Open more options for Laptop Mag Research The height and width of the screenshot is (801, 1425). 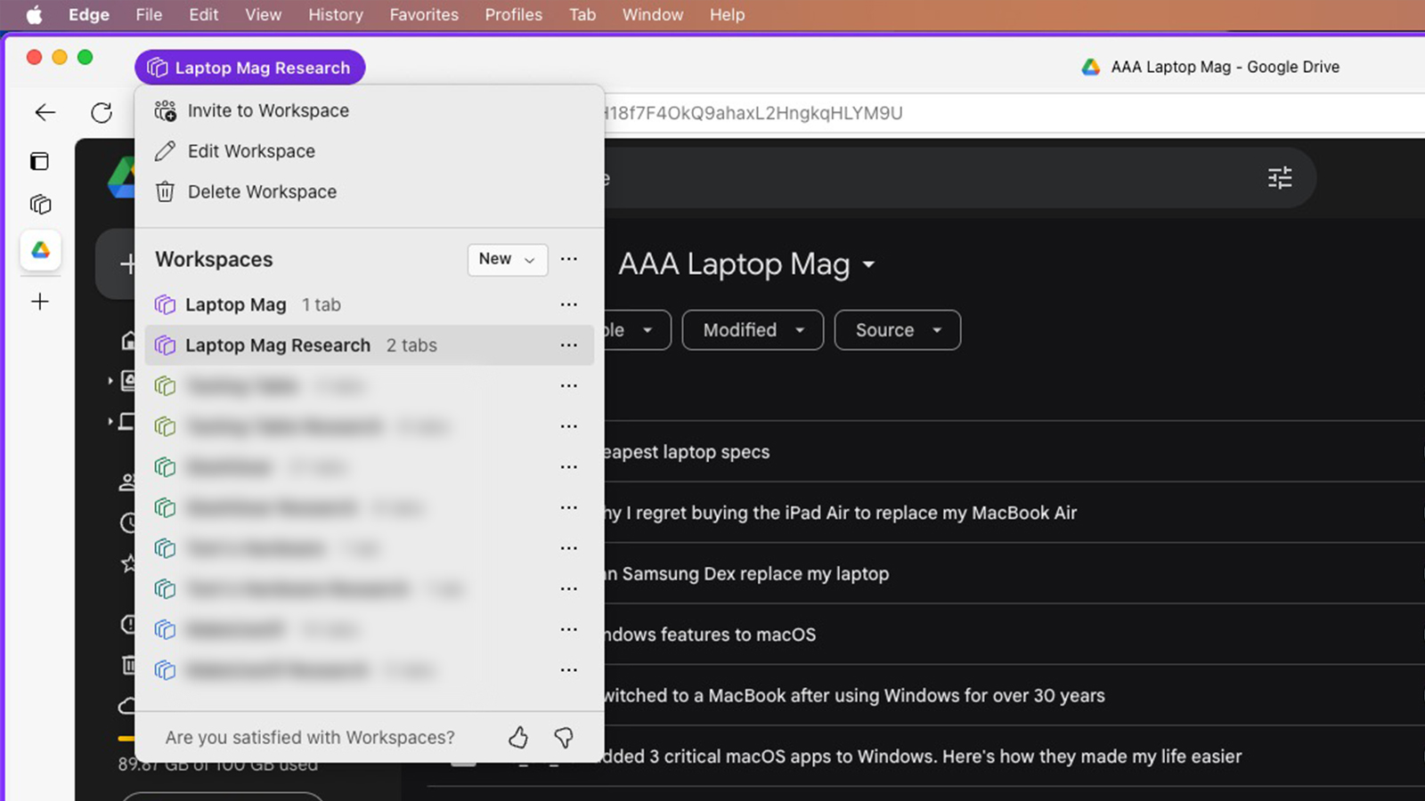[569, 345]
